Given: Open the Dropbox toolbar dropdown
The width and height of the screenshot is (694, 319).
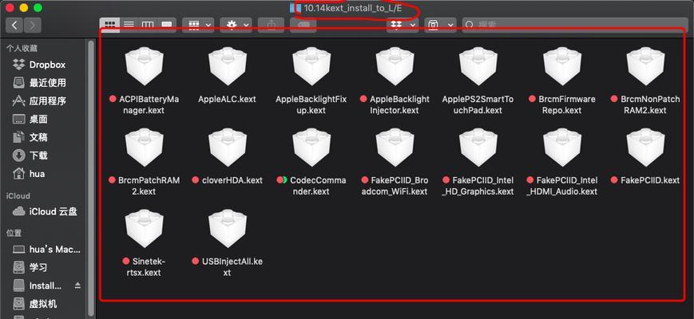Looking at the screenshot, I should 402,26.
